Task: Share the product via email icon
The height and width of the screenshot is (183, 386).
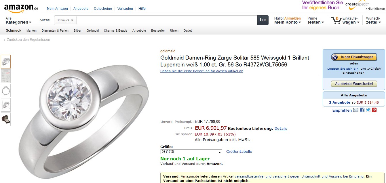Action: 356,110
